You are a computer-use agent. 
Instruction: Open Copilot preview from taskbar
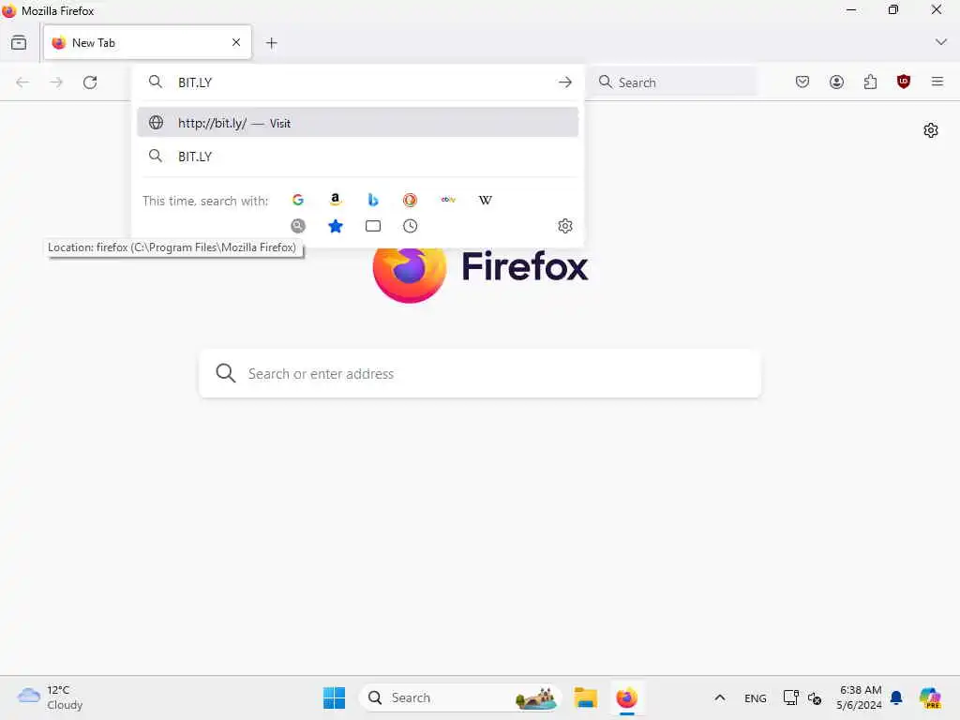pyautogui.click(x=930, y=697)
